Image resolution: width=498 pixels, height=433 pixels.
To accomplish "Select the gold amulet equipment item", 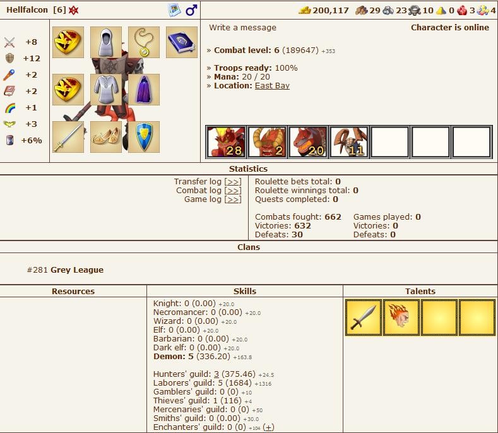I will [144, 42].
